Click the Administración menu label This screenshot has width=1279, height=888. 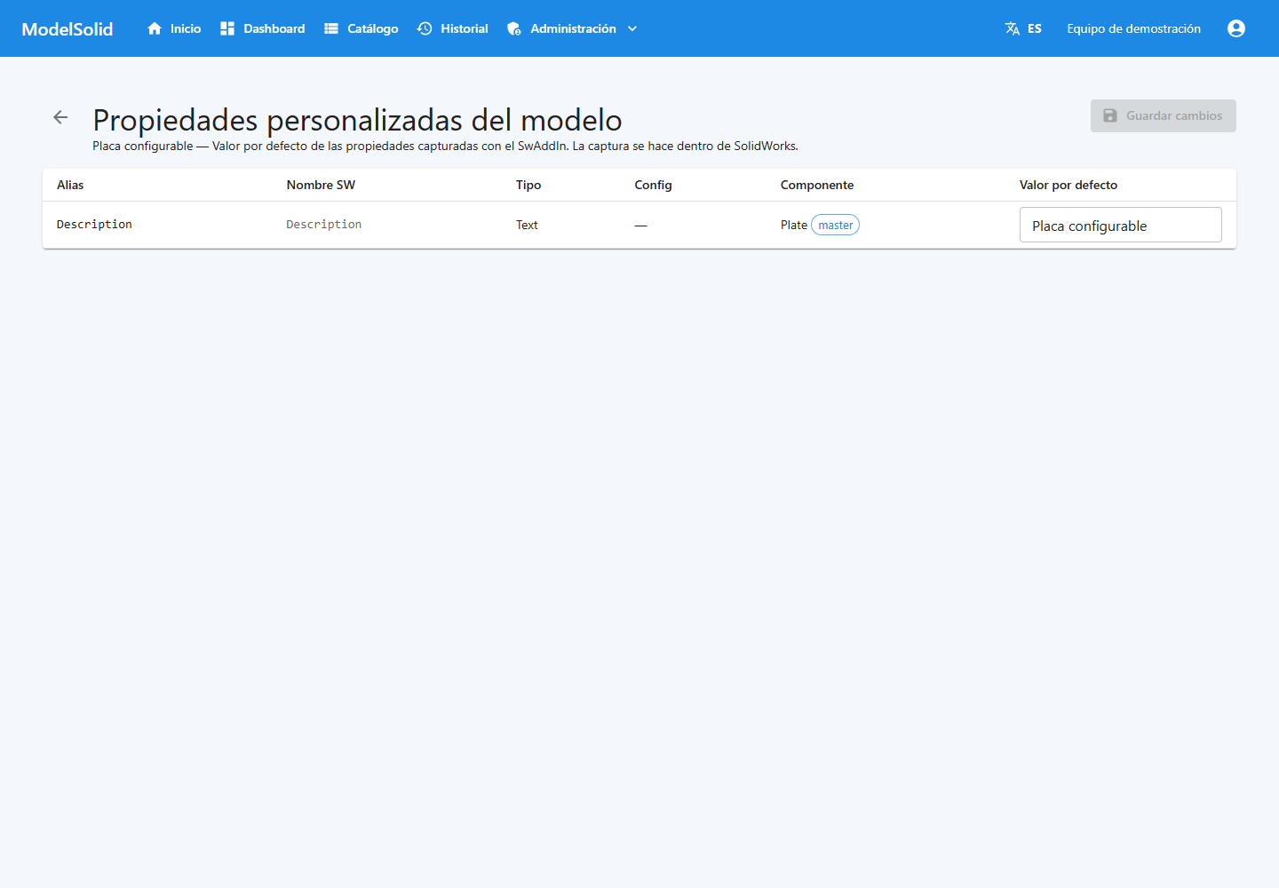pyautogui.click(x=573, y=28)
